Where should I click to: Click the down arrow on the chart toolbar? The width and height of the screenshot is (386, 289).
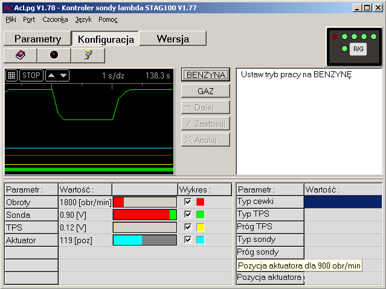(63, 75)
